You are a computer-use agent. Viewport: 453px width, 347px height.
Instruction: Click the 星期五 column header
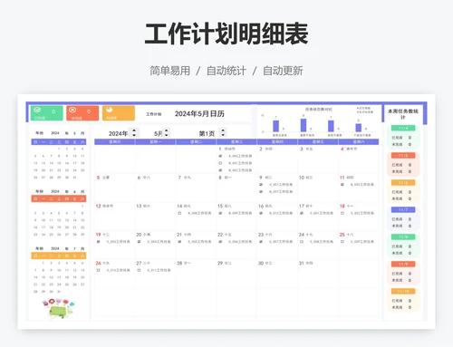tap(318, 141)
